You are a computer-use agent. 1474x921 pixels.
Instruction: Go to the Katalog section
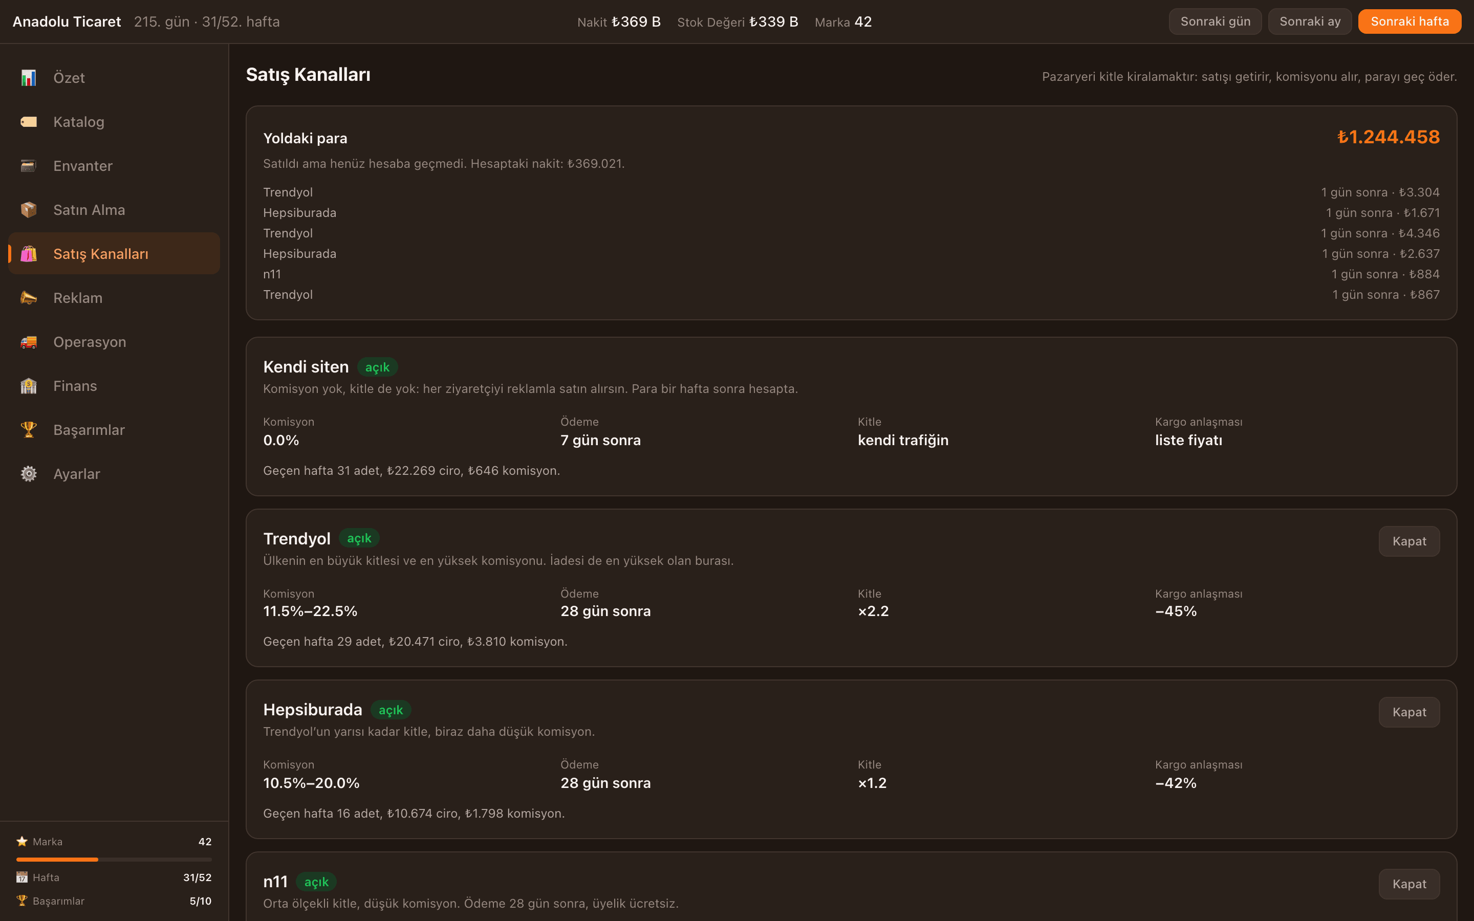(114, 122)
